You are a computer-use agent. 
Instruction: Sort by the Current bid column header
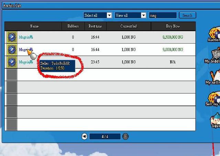[x=129, y=26]
